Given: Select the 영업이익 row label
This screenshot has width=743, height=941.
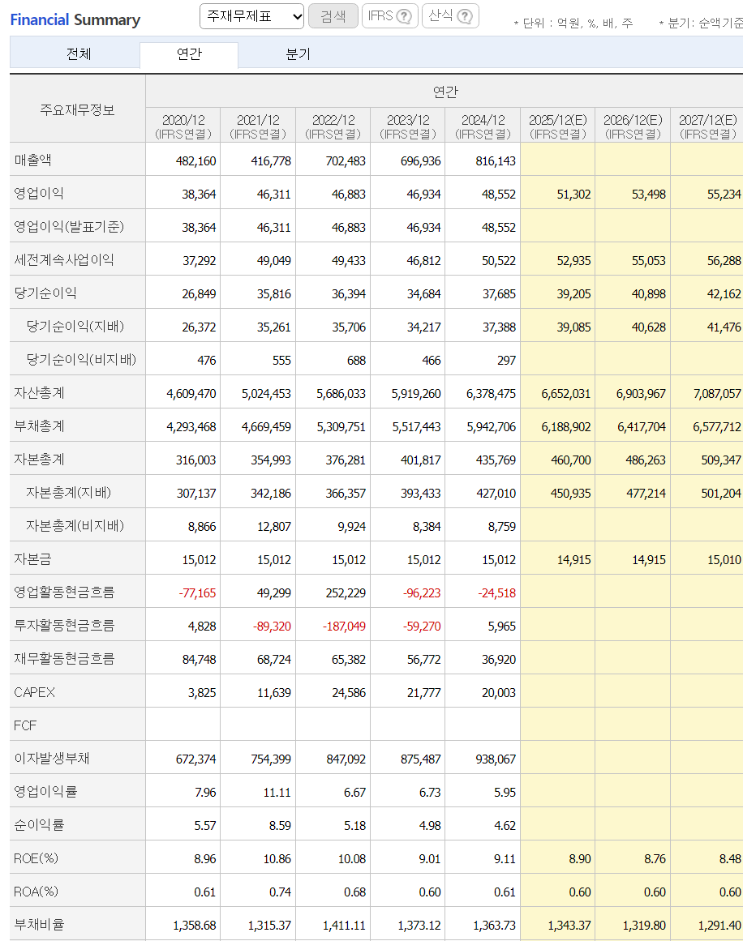Looking at the screenshot, I should (x=38, y=193).
